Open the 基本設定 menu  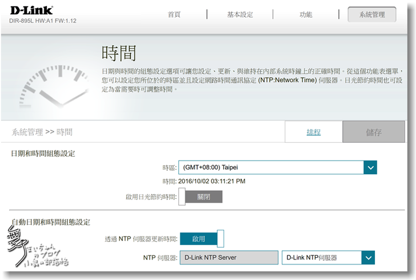[x=240, y=15]
